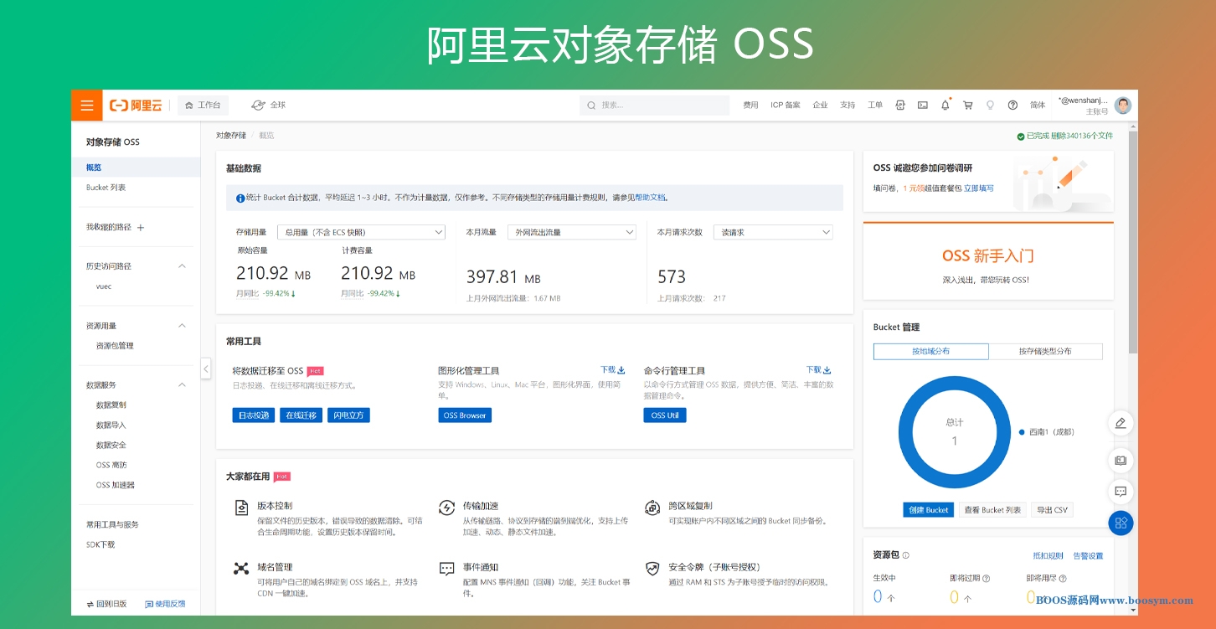
Task: Click the OSS Browser button
Action: (465, 415)
